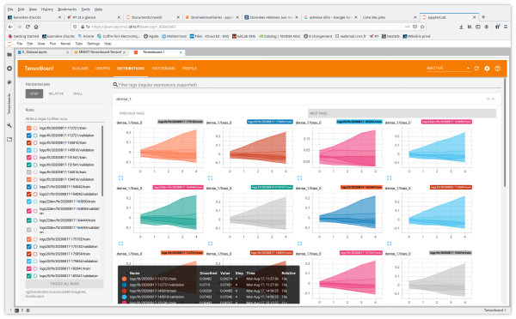This screenshot has height=319, width=516.
Task: Open TensorBoard settings gear icon
Action: [487, 69]
